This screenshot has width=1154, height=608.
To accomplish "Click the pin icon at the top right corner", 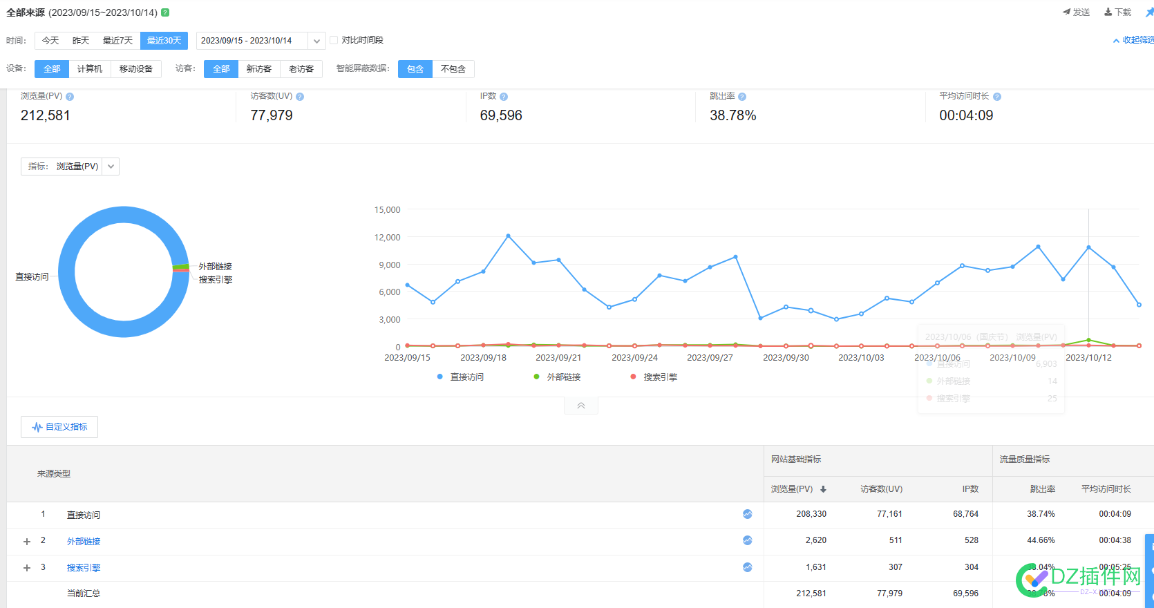I will coord(1149,12).
